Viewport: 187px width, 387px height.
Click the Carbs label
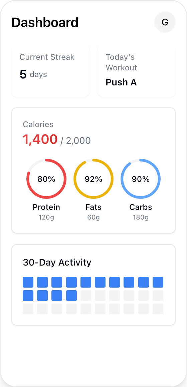coord(141,207)
